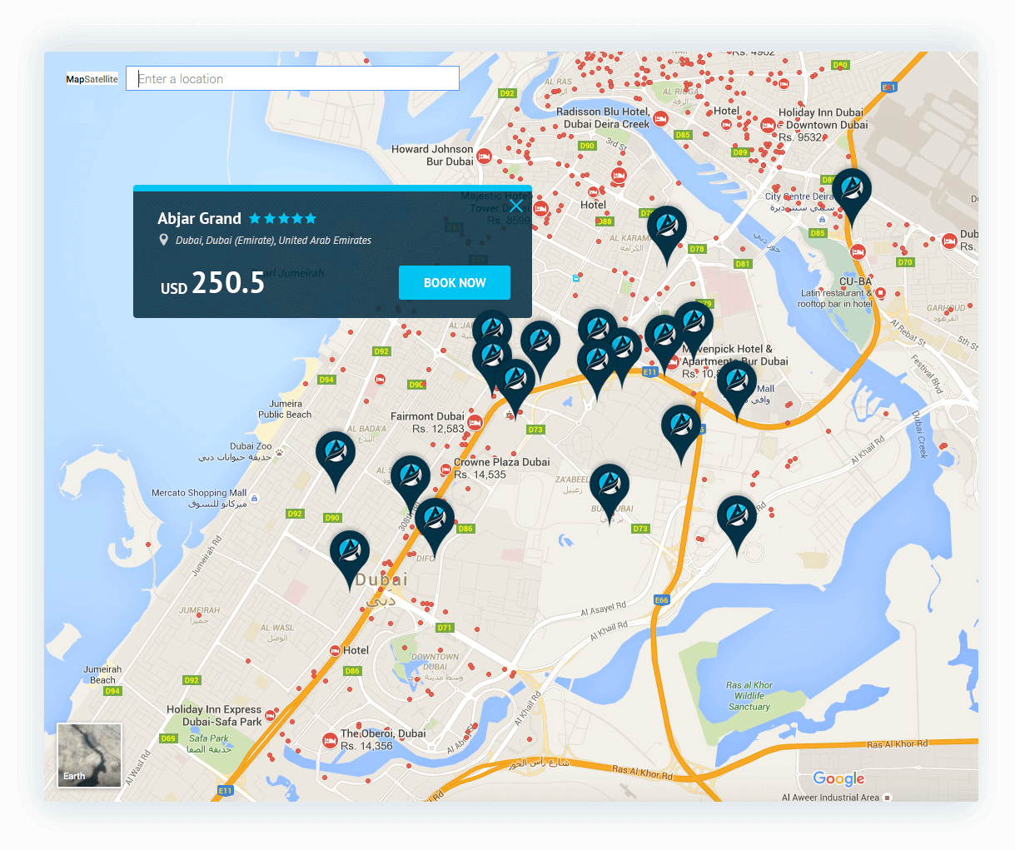Click the D69 road shield
Viewport: 1015px width, 850px height.
tap(168, 738)
